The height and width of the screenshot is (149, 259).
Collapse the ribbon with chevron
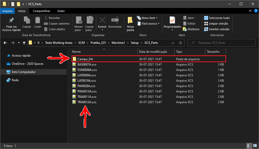tap(250, 11)
